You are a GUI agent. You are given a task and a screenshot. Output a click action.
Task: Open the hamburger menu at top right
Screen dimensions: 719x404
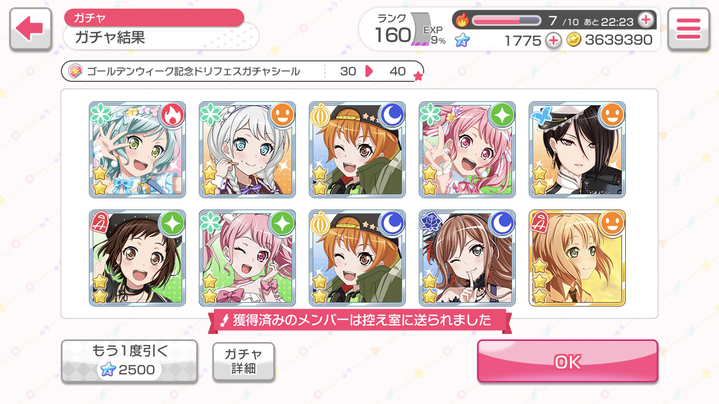coord(688,30)
